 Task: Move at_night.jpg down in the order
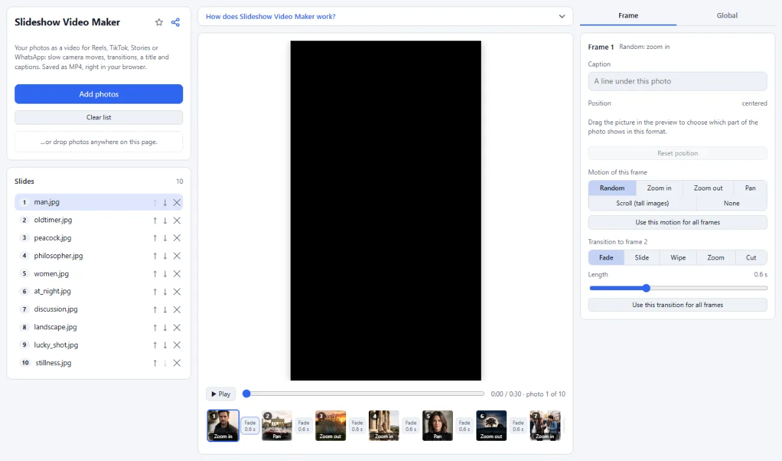pyautogui.click(x=166, y=291)
